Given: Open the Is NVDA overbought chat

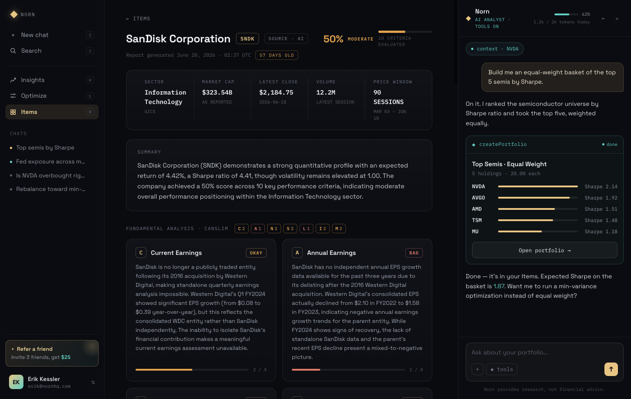Looking at the screenshot, I should pyautogui.click(x=52, y=176).
